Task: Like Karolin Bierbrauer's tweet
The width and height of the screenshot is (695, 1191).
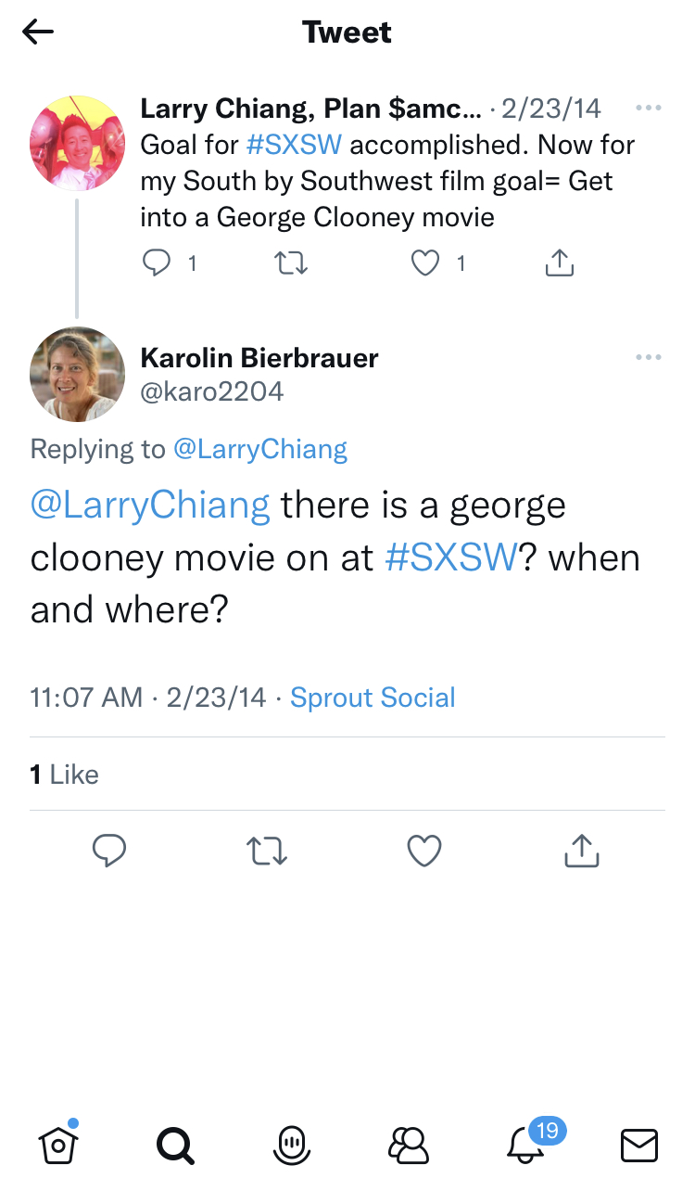Action: coord(424,850)
